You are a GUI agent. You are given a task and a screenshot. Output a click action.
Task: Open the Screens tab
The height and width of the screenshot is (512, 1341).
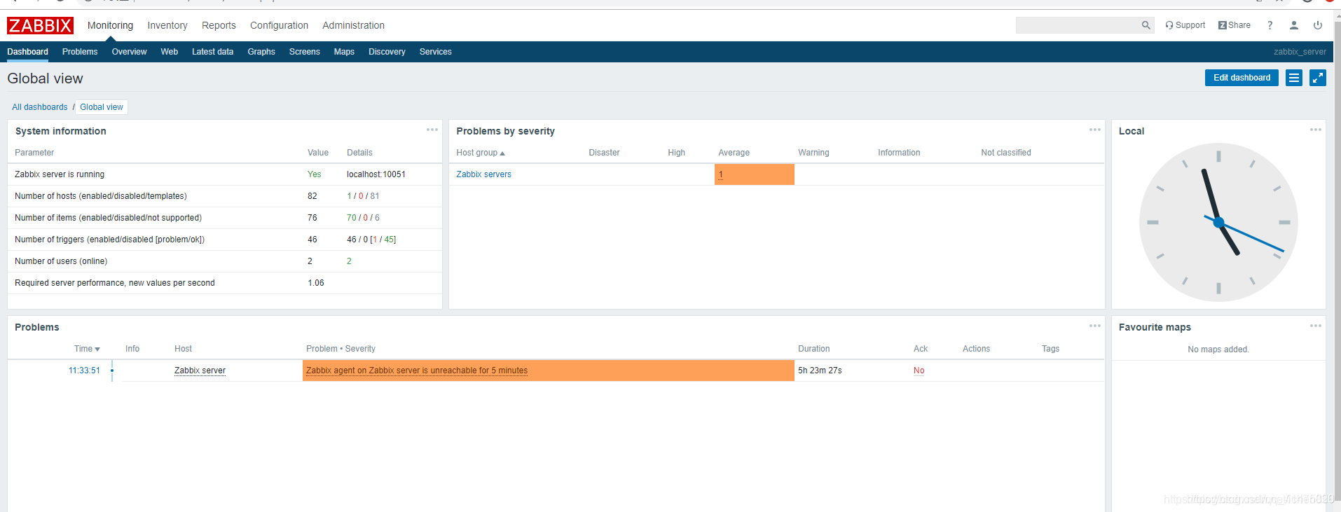coord(304,52)
